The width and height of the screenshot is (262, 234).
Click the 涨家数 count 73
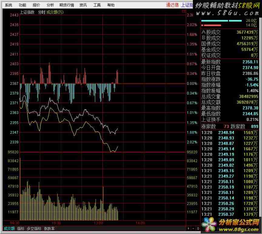coord(227,126)
